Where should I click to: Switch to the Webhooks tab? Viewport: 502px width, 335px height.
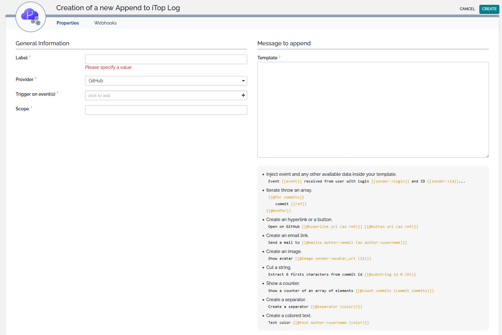(x=105, y=23)
